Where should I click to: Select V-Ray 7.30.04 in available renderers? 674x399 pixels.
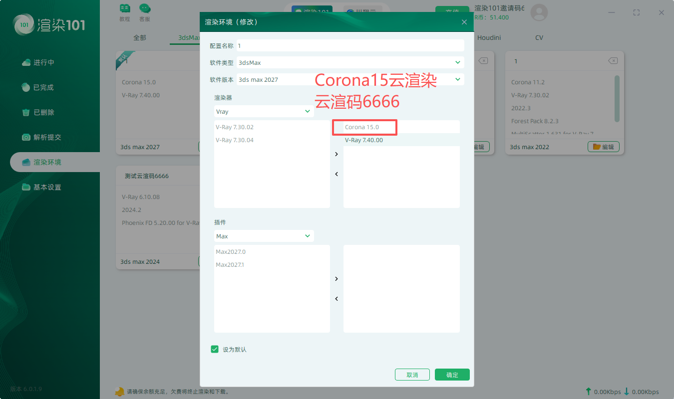[x=235, y=140]
